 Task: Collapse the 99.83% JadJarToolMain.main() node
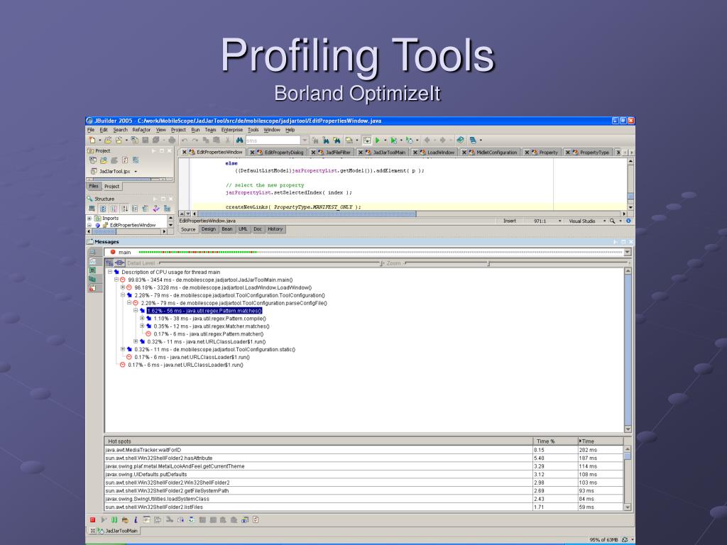(x=116, y=280)
